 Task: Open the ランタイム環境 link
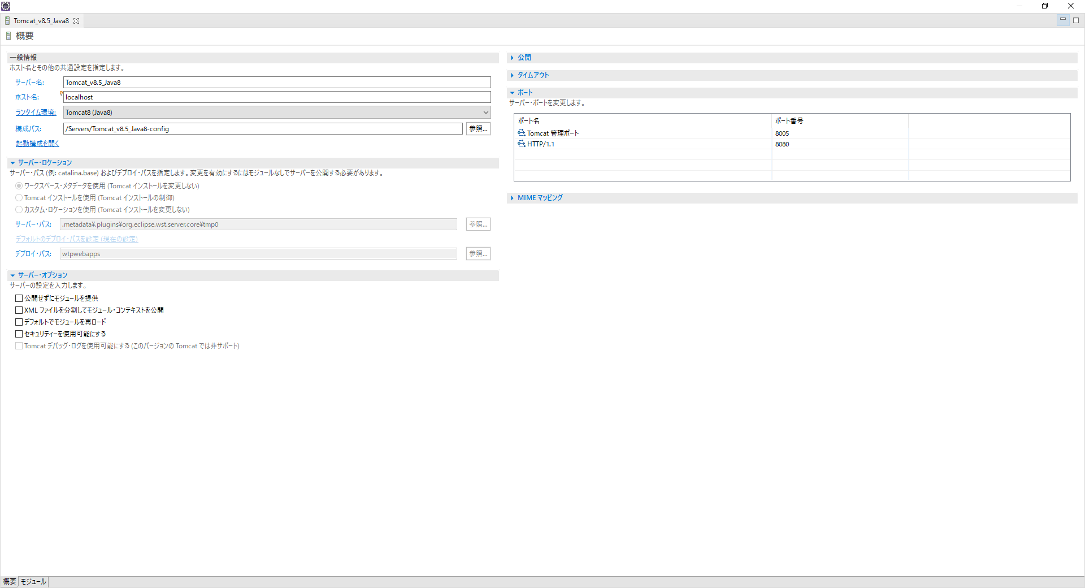(x=36, y=113)
